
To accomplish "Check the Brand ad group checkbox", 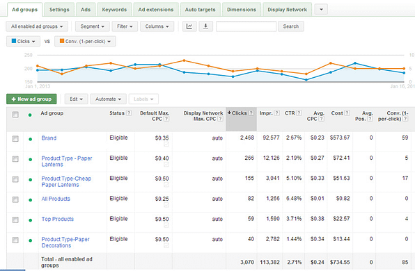I will coord(15,139).
